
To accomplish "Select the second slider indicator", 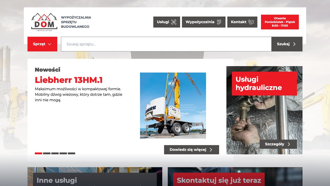I will [x=47, y=153].
